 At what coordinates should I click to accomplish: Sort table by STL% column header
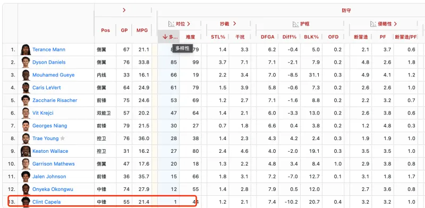point(218,37)
